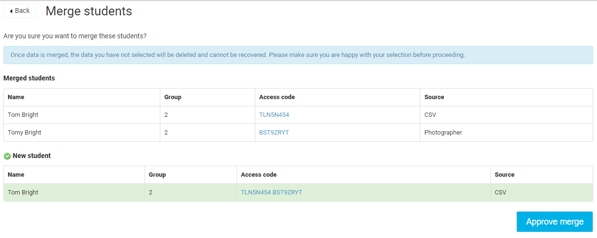The image size is (597, 238).
Task: Click the New student section heading
Action: click(32, 156)
